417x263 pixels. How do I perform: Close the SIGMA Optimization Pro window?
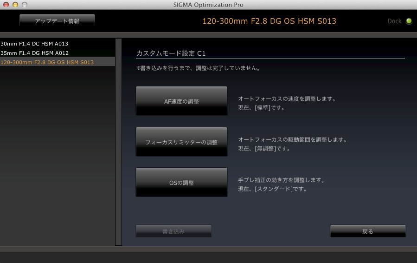coord(6,5)
